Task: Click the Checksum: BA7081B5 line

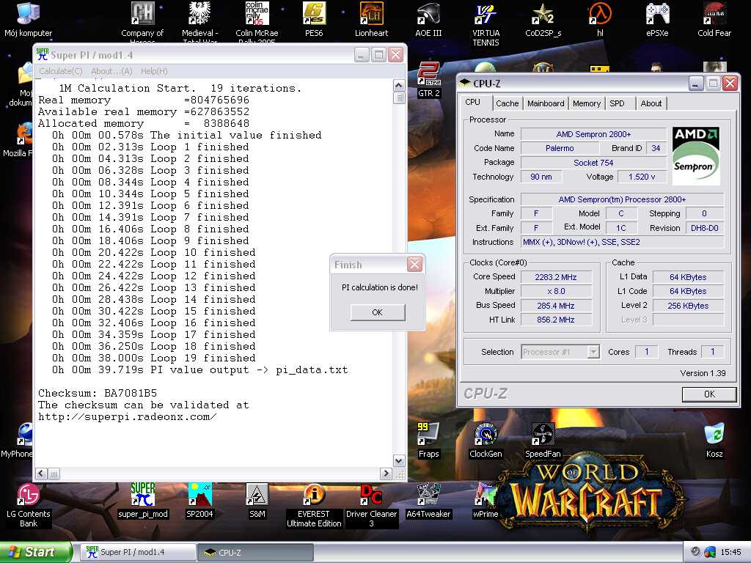Action: click(98, 393)
